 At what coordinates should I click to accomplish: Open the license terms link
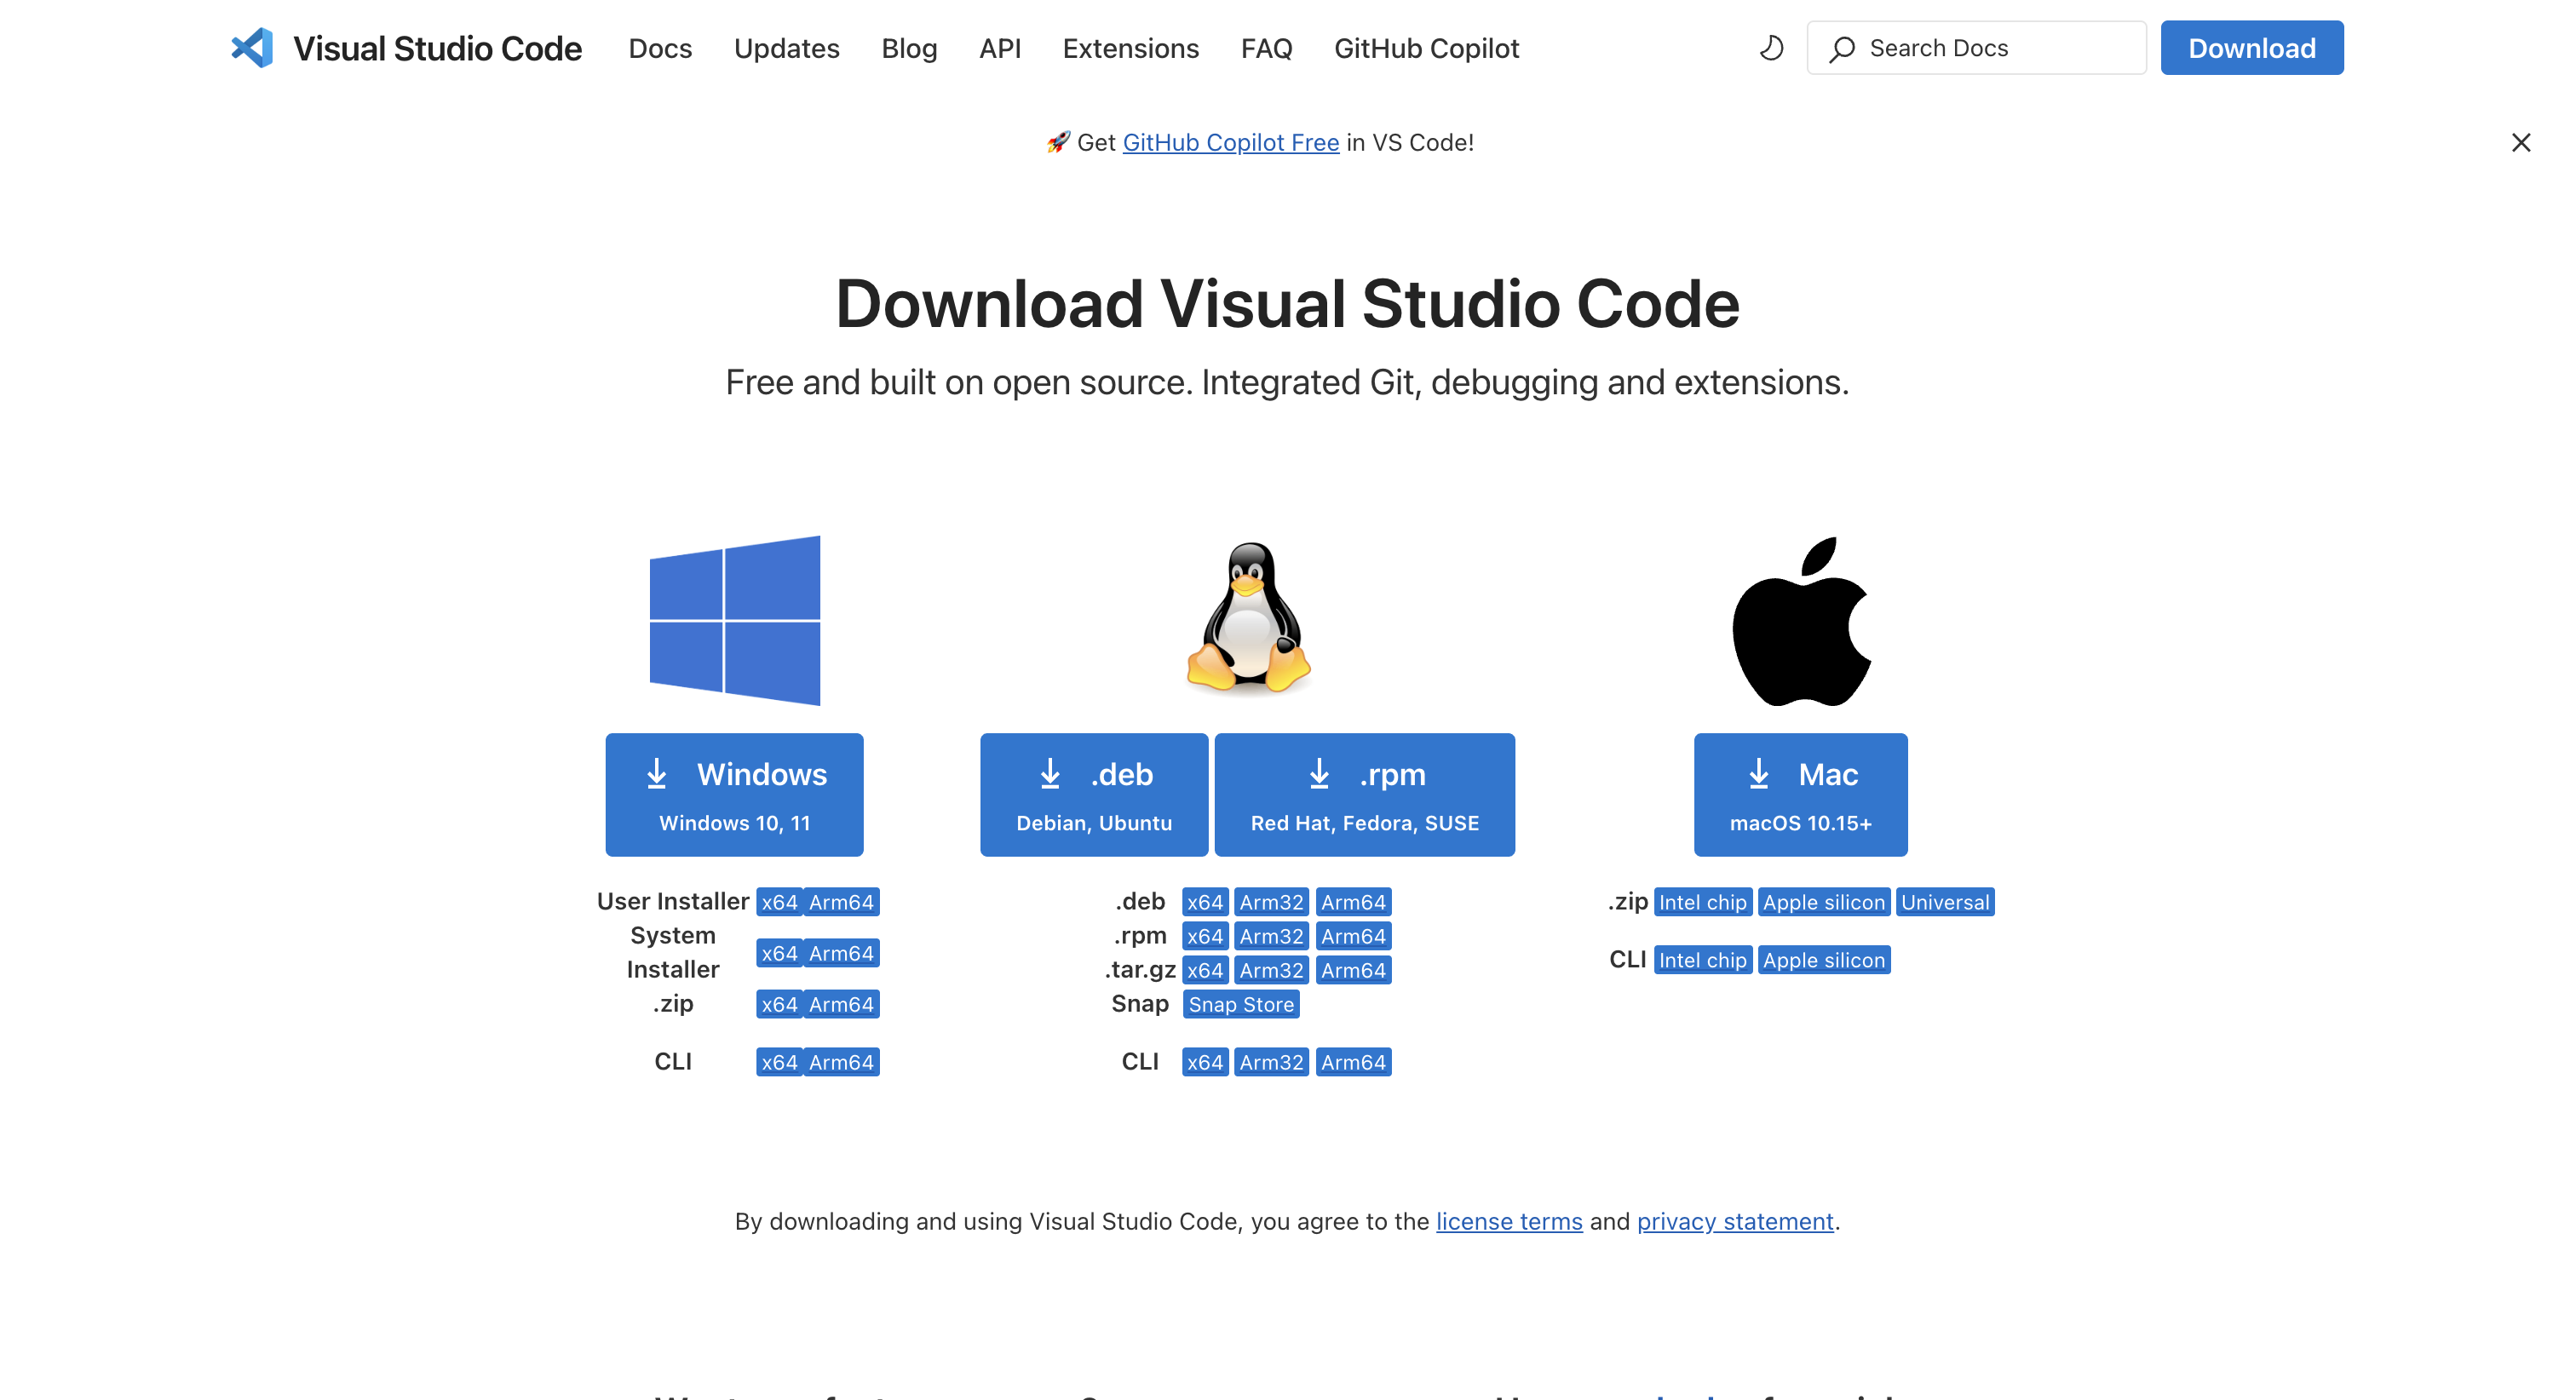coord(1509,1221)
